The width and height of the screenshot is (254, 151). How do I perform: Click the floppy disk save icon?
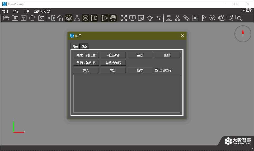[x=24, y=18]
